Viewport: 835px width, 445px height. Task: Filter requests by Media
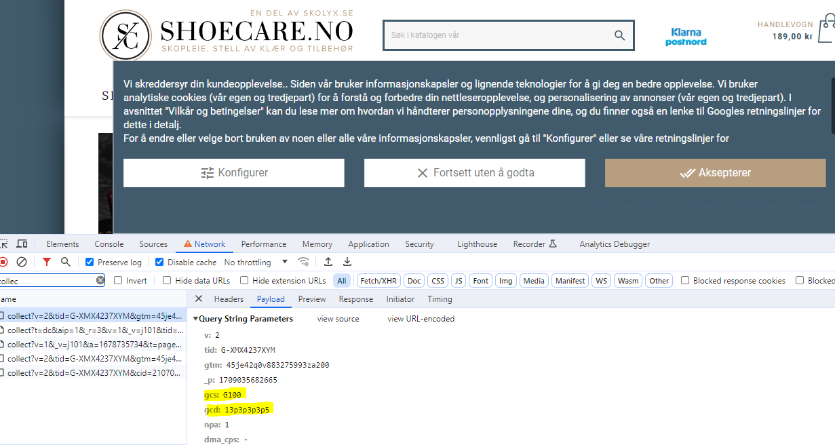[x=534, y=281]
